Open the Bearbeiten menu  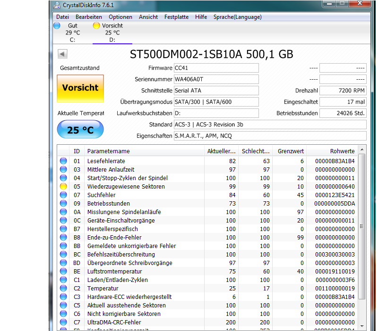point(89,17)
